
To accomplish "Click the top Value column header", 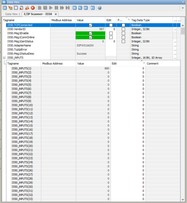I will point(90,20).
